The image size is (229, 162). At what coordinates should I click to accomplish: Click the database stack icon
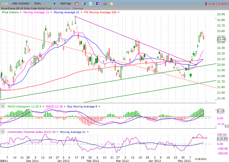(x=84, y=4)
